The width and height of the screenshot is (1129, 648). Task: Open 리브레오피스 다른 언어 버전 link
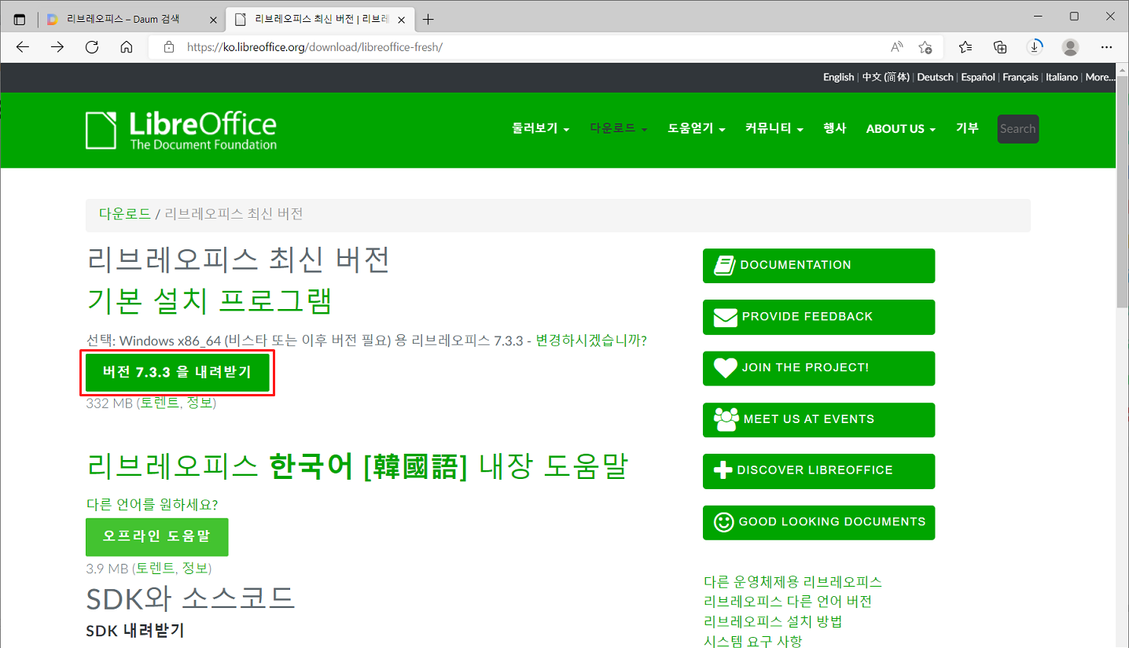click(788, 602)
